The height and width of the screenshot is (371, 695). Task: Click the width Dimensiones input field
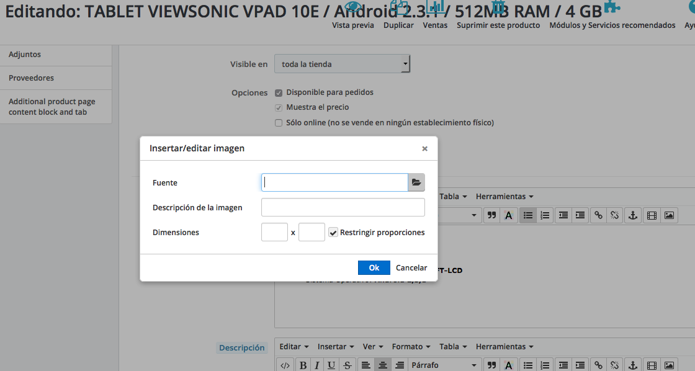coord(274,232)
